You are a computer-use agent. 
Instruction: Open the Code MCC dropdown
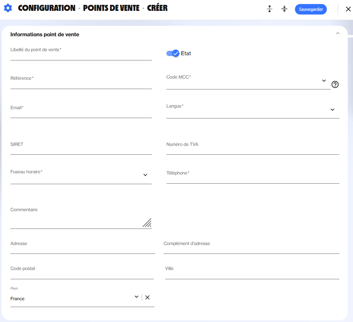tap(324, 81)
